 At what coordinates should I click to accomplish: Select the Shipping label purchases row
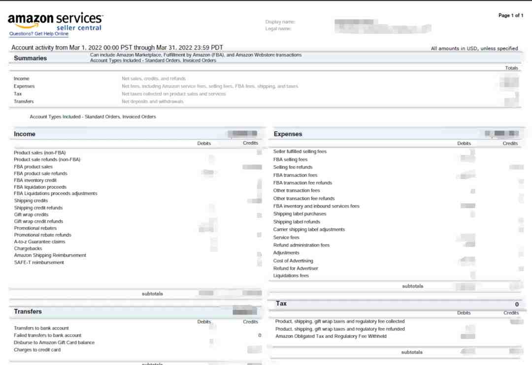pyautogui.click(x=299, y=214)
